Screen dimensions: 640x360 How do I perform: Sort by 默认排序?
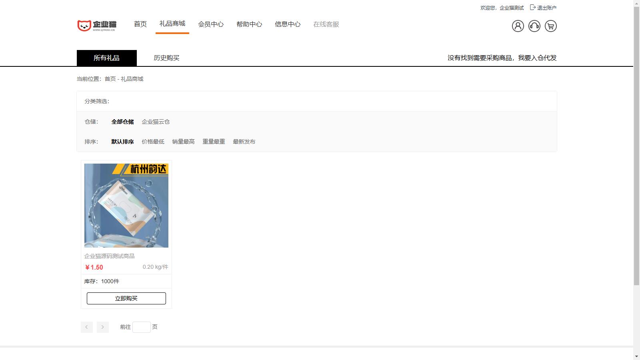pyautogui.click(x=122, y=142)
